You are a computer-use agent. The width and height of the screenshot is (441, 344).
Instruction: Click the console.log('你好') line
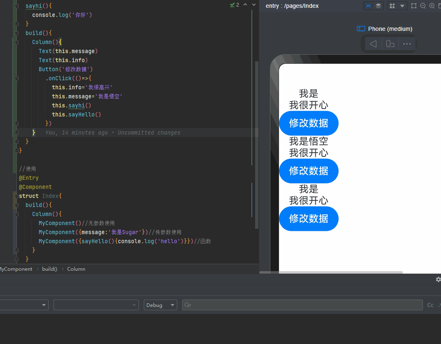pos(62,15)
